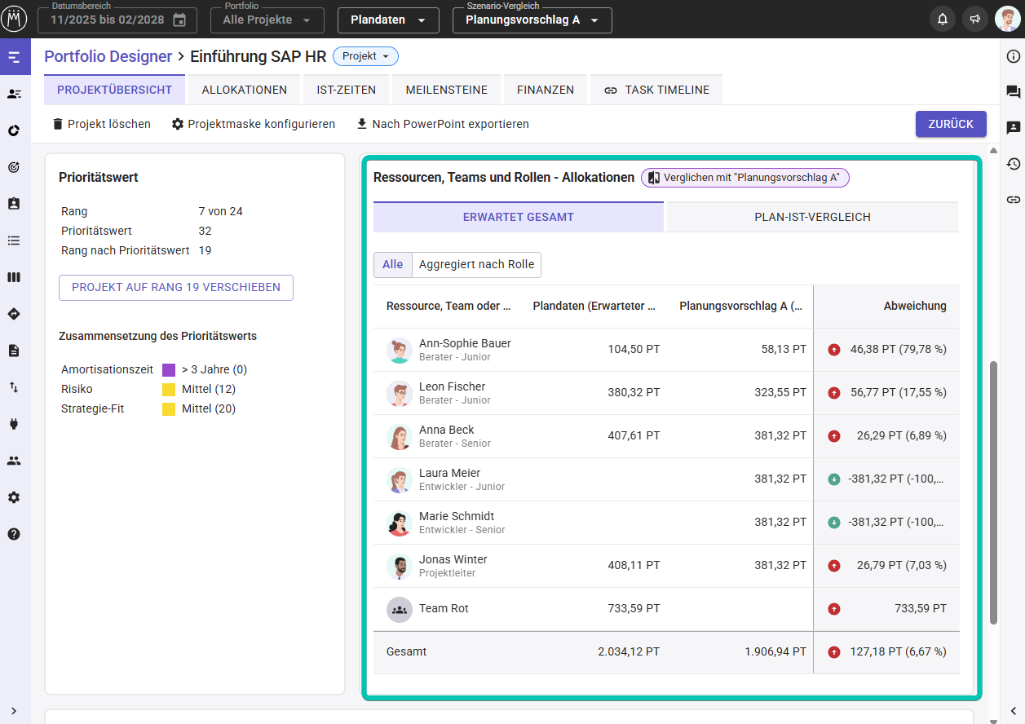Click the notifications bell icon

click(x=943, y=20)
